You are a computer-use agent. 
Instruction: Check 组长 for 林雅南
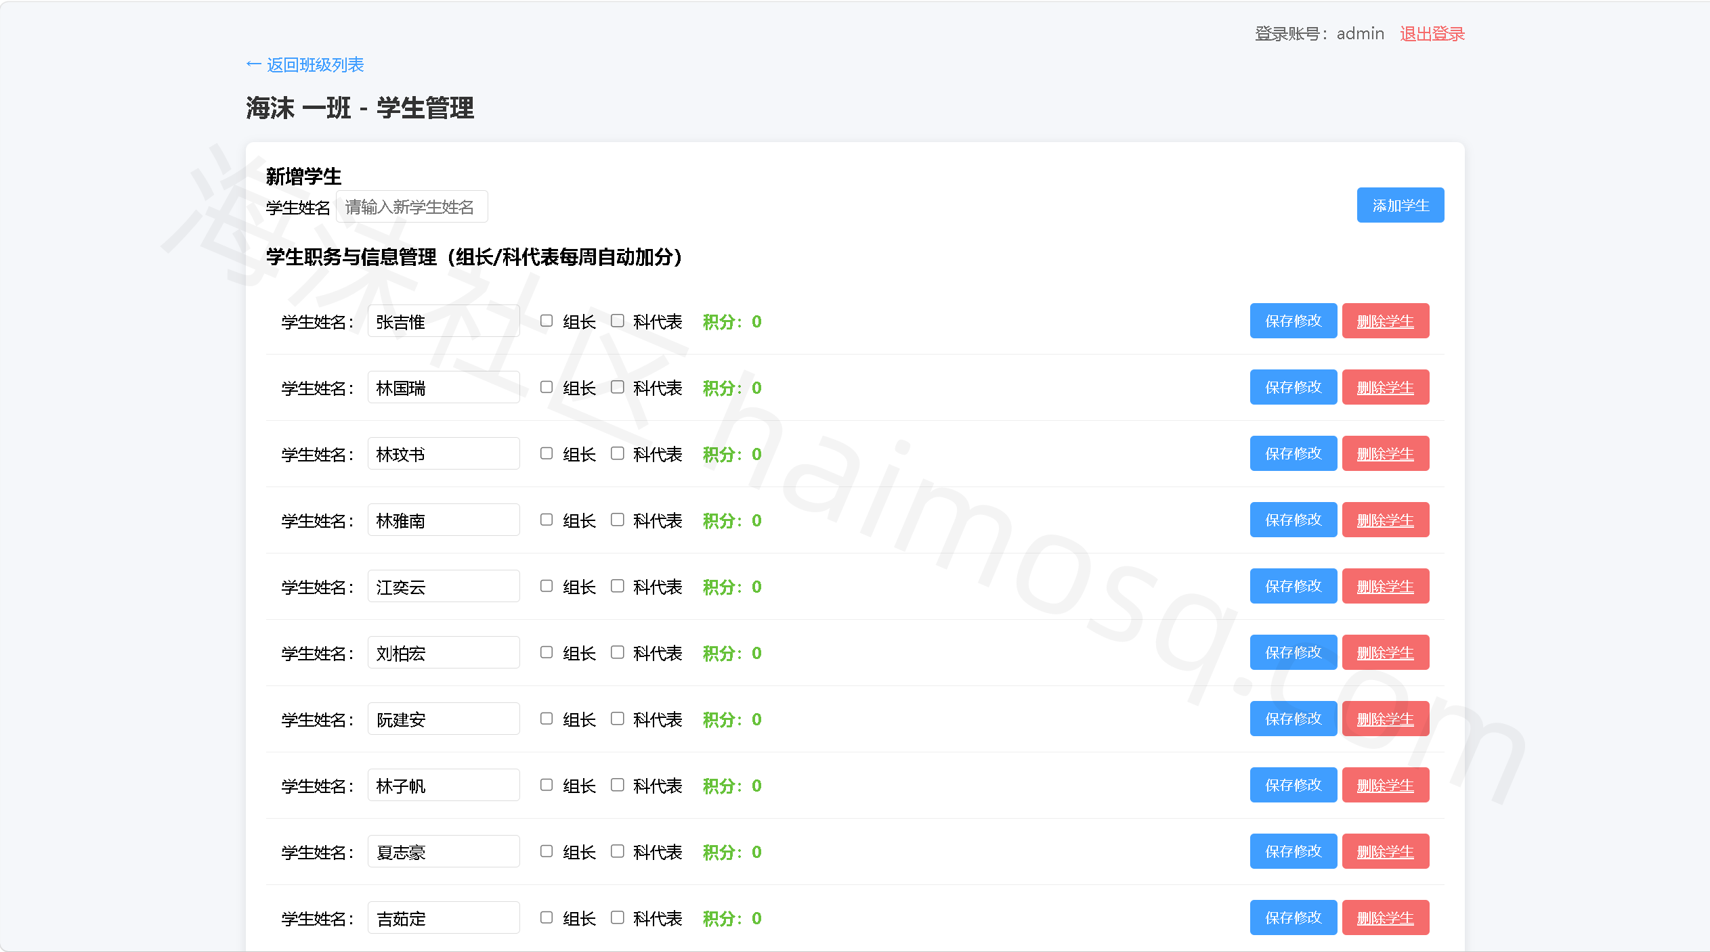[x=547, y=520]
